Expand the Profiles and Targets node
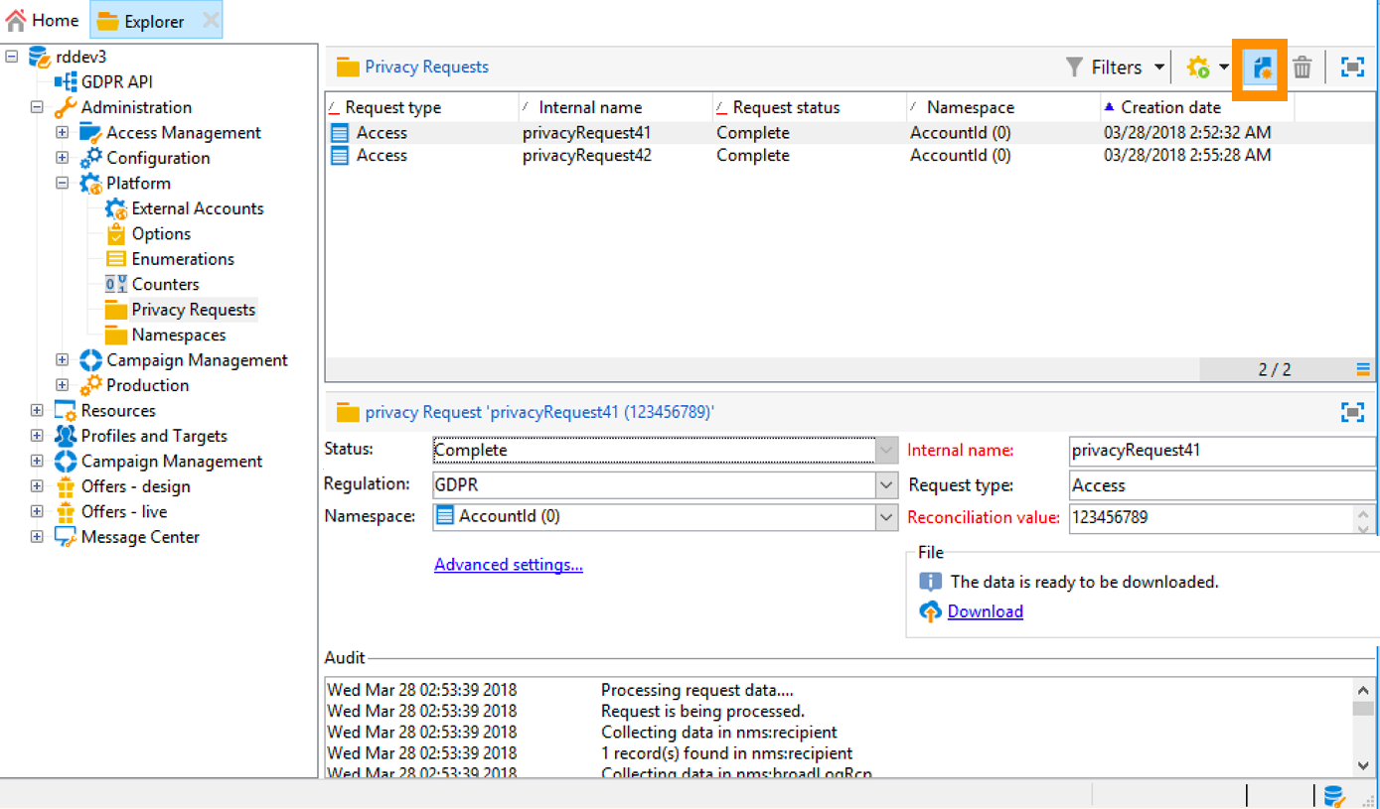Screen dimensions: 1380x809 37,436
